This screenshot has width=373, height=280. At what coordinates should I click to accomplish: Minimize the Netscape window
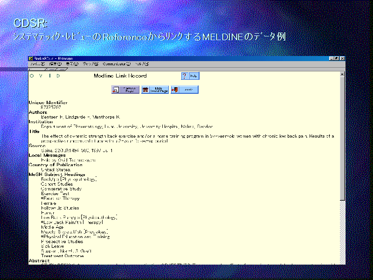332,58
